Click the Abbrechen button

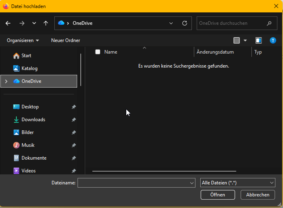point(257,195)
